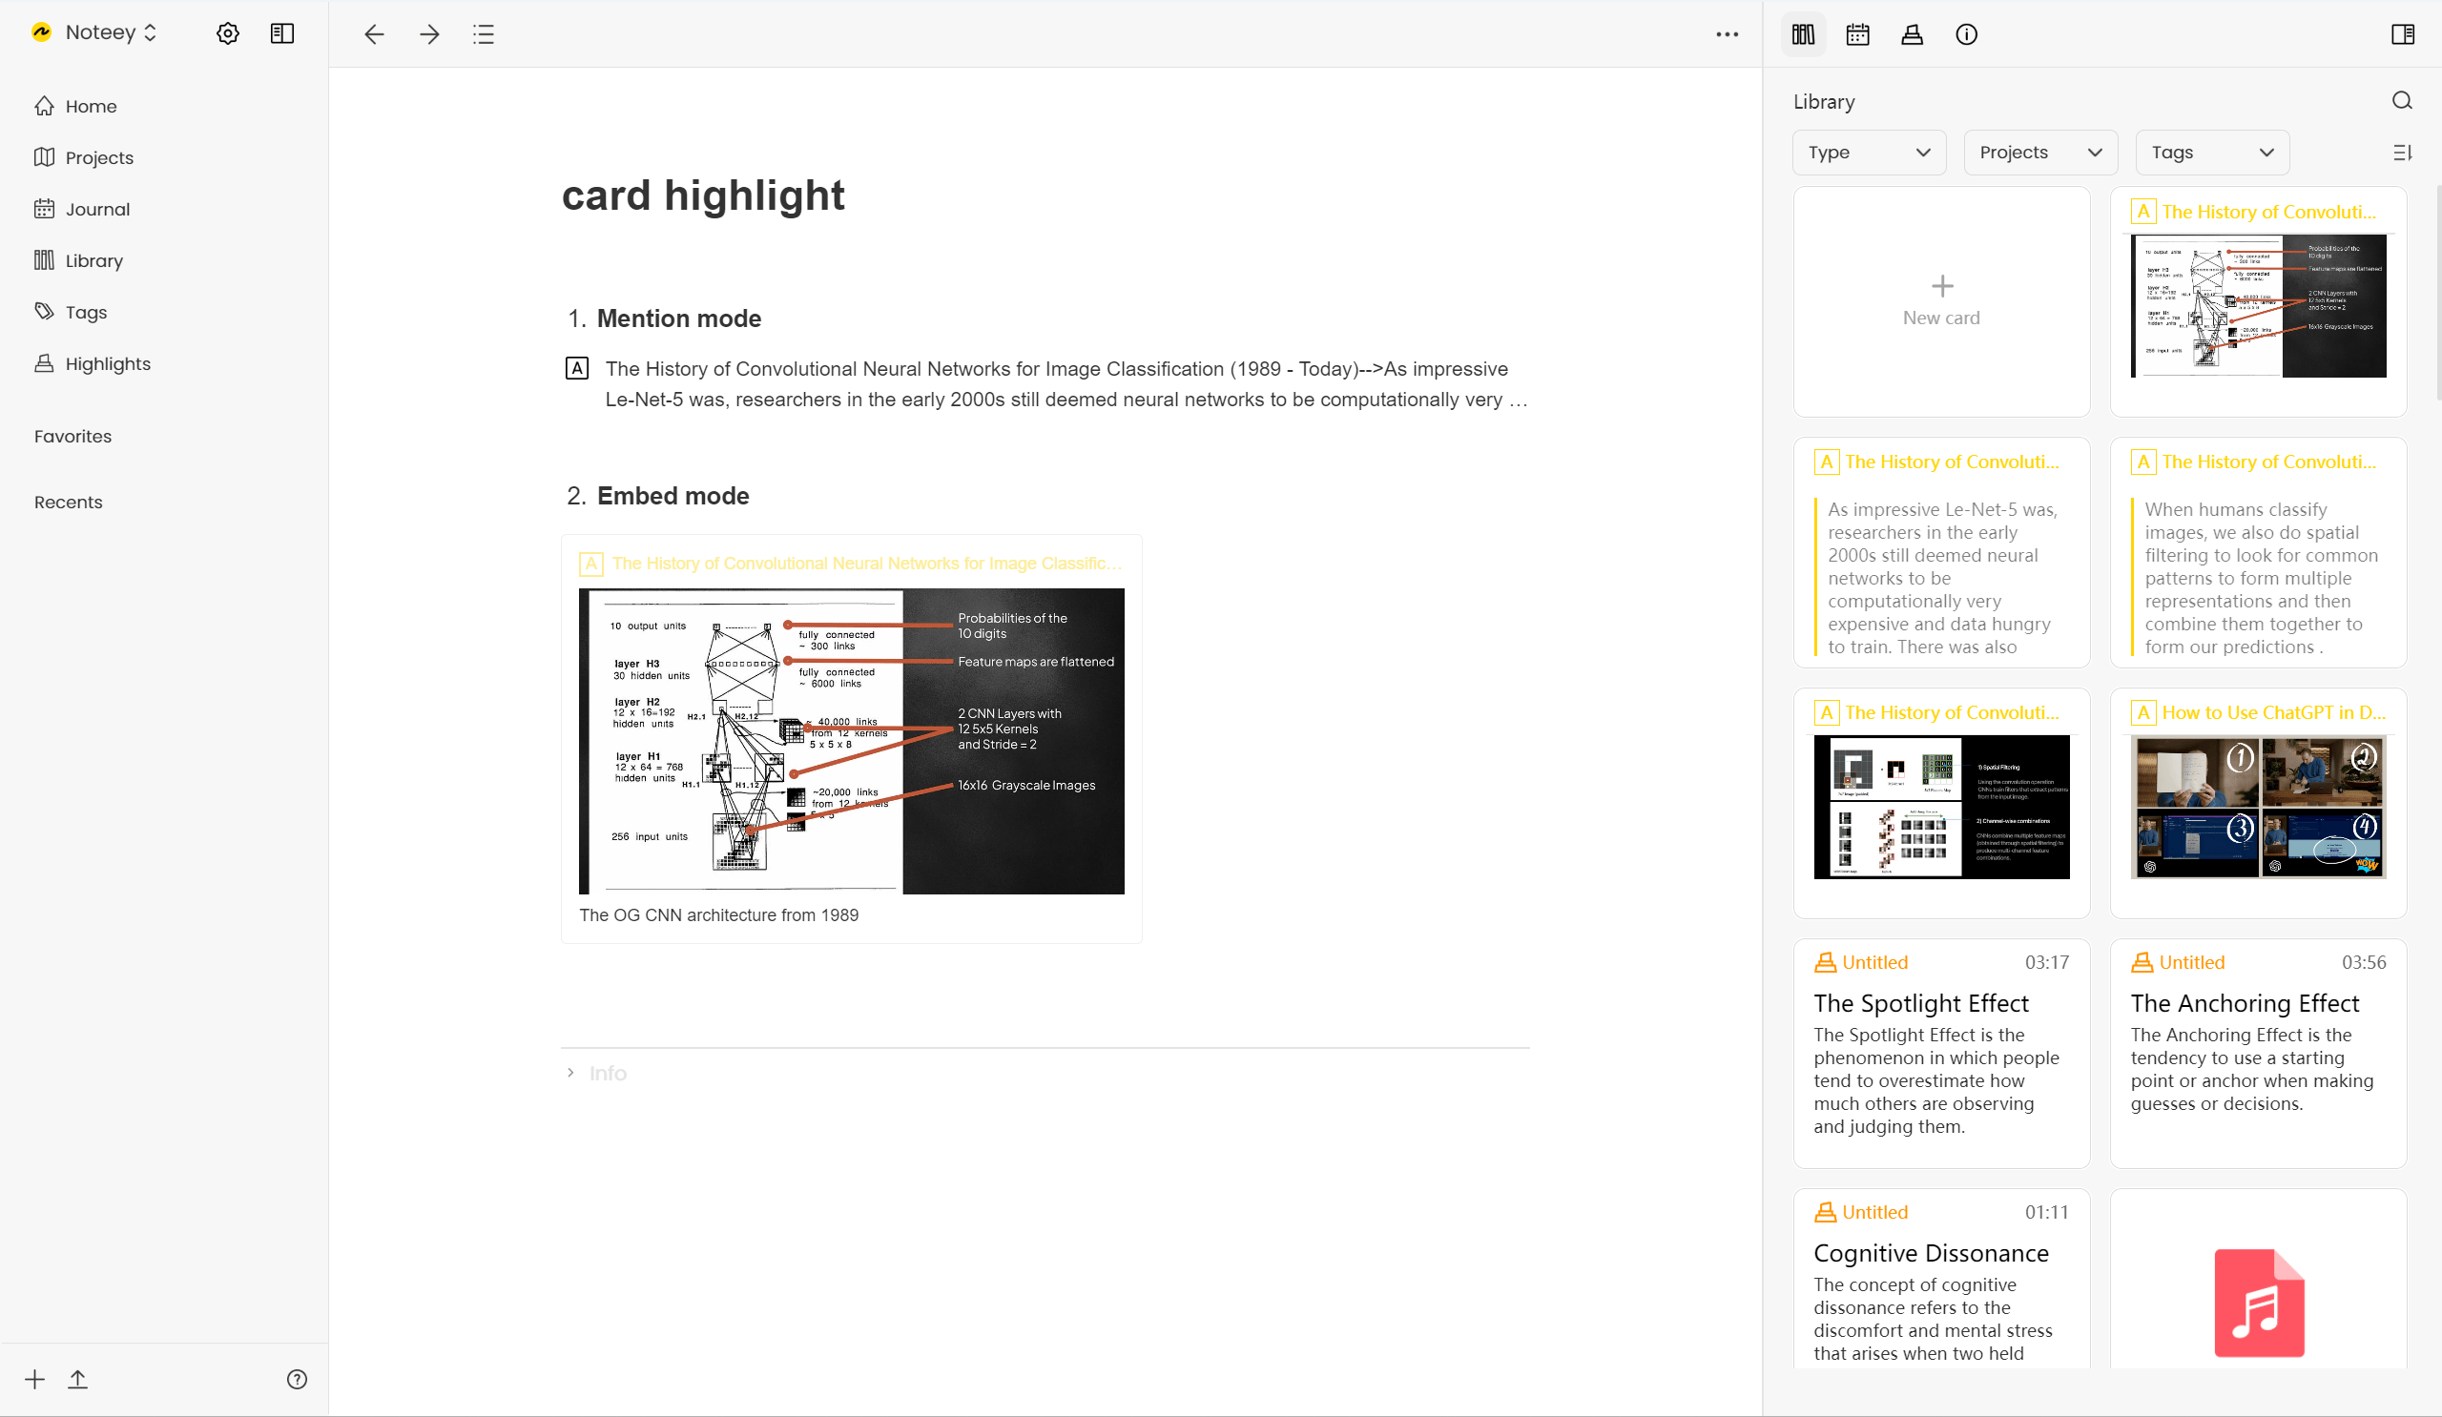The image size is (2442, 1417).
Task: Open card starting 'As impressive Le-Net-5 was'
Action: [1941, 552]
